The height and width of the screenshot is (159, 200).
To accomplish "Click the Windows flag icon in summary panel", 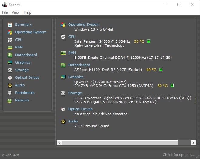I will pos(63,25).
